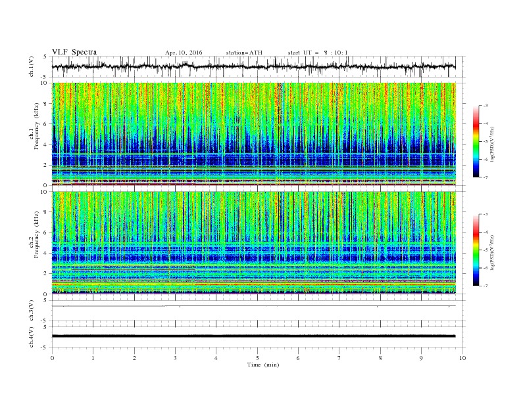521x402 pixels.
Task: Click the "-7" label on the lower colorbar
Action: 485,286
